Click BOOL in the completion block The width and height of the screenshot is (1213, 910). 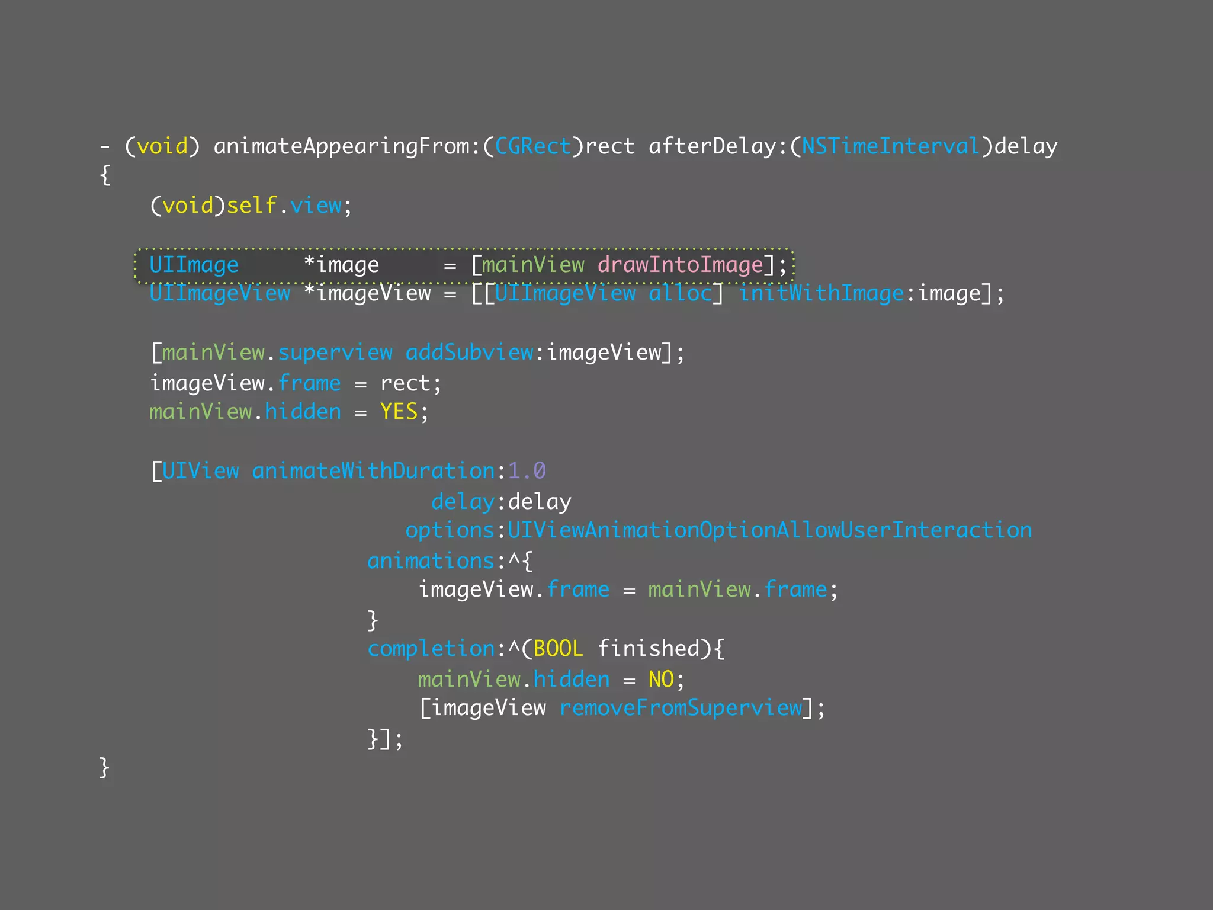(559, 649)
